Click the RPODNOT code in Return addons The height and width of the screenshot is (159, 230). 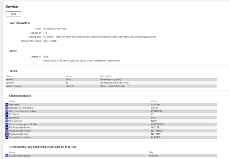pyautogui.click(x=153, y=156)
